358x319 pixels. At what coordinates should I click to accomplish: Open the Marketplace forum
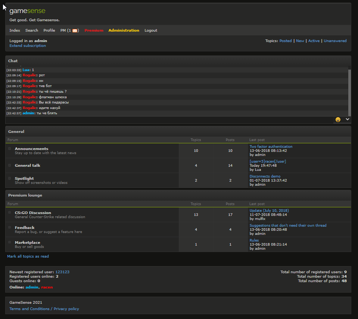(27, 242)
